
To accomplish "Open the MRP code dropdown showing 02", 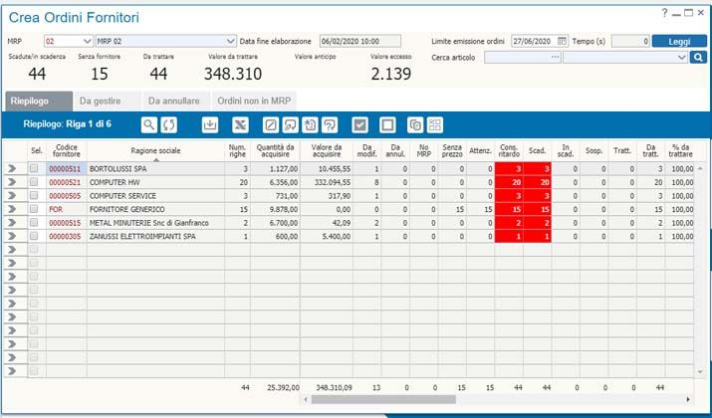I will 86,42.
